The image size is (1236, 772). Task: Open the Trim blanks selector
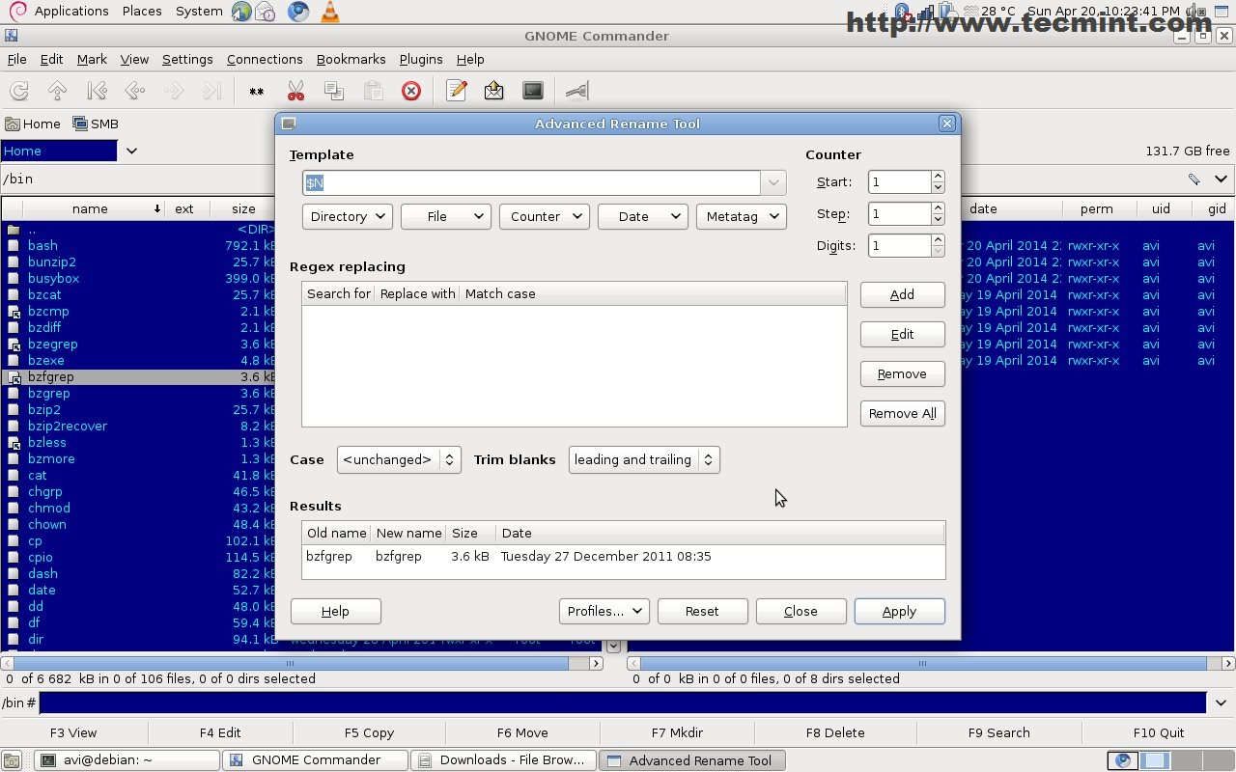coord(644,459)
